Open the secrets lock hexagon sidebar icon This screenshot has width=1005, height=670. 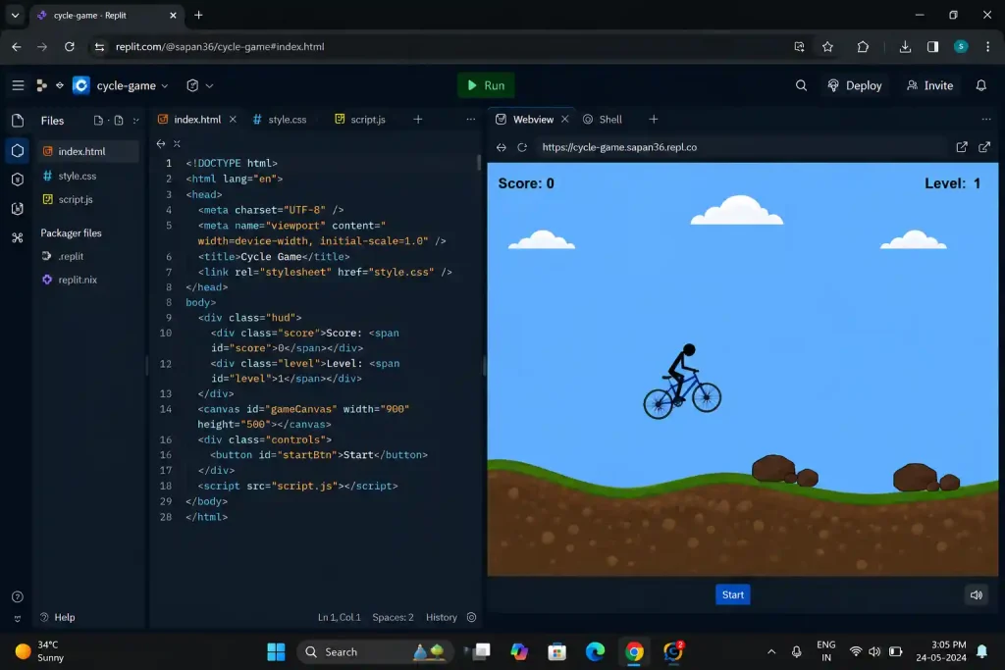coord(18,180)
